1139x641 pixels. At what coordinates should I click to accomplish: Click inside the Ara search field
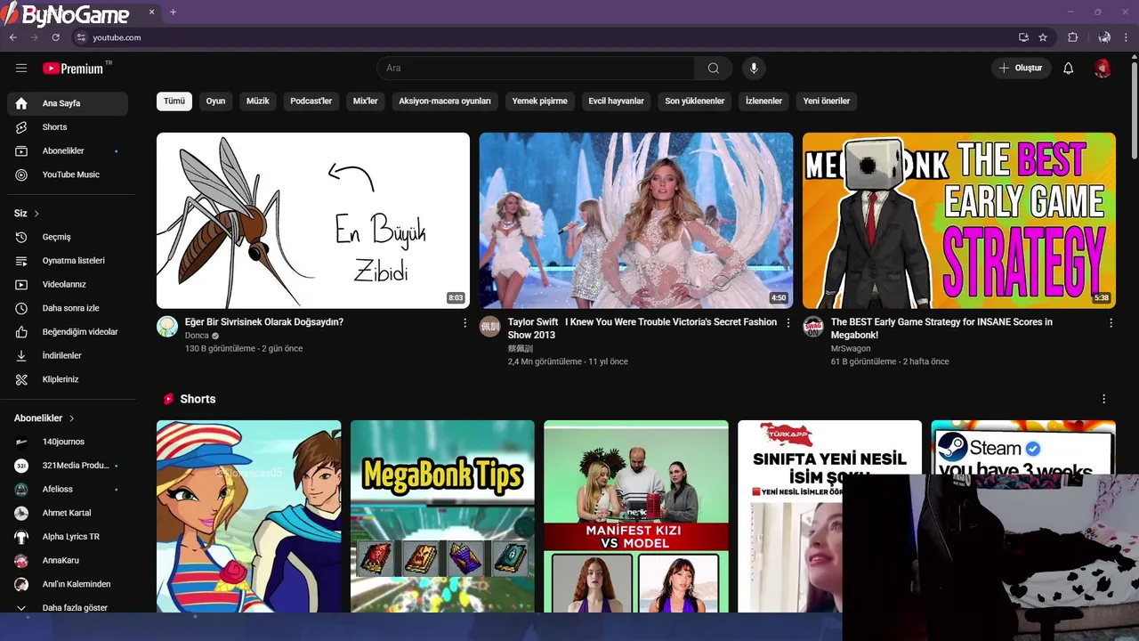point(536,69)
